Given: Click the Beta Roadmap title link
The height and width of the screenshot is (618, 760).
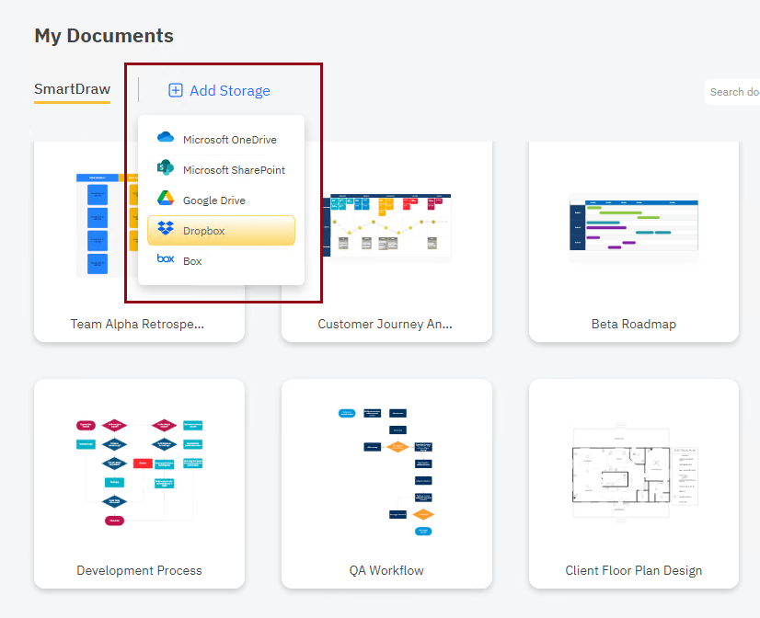Looking at the screenshot, I should coord(633,324).
